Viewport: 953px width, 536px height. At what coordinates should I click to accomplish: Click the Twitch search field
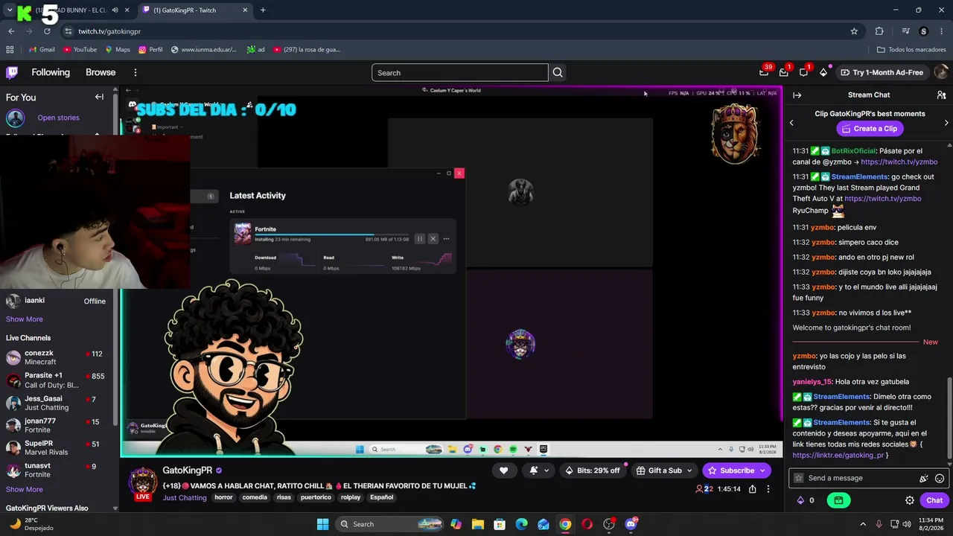click(459, 72)
